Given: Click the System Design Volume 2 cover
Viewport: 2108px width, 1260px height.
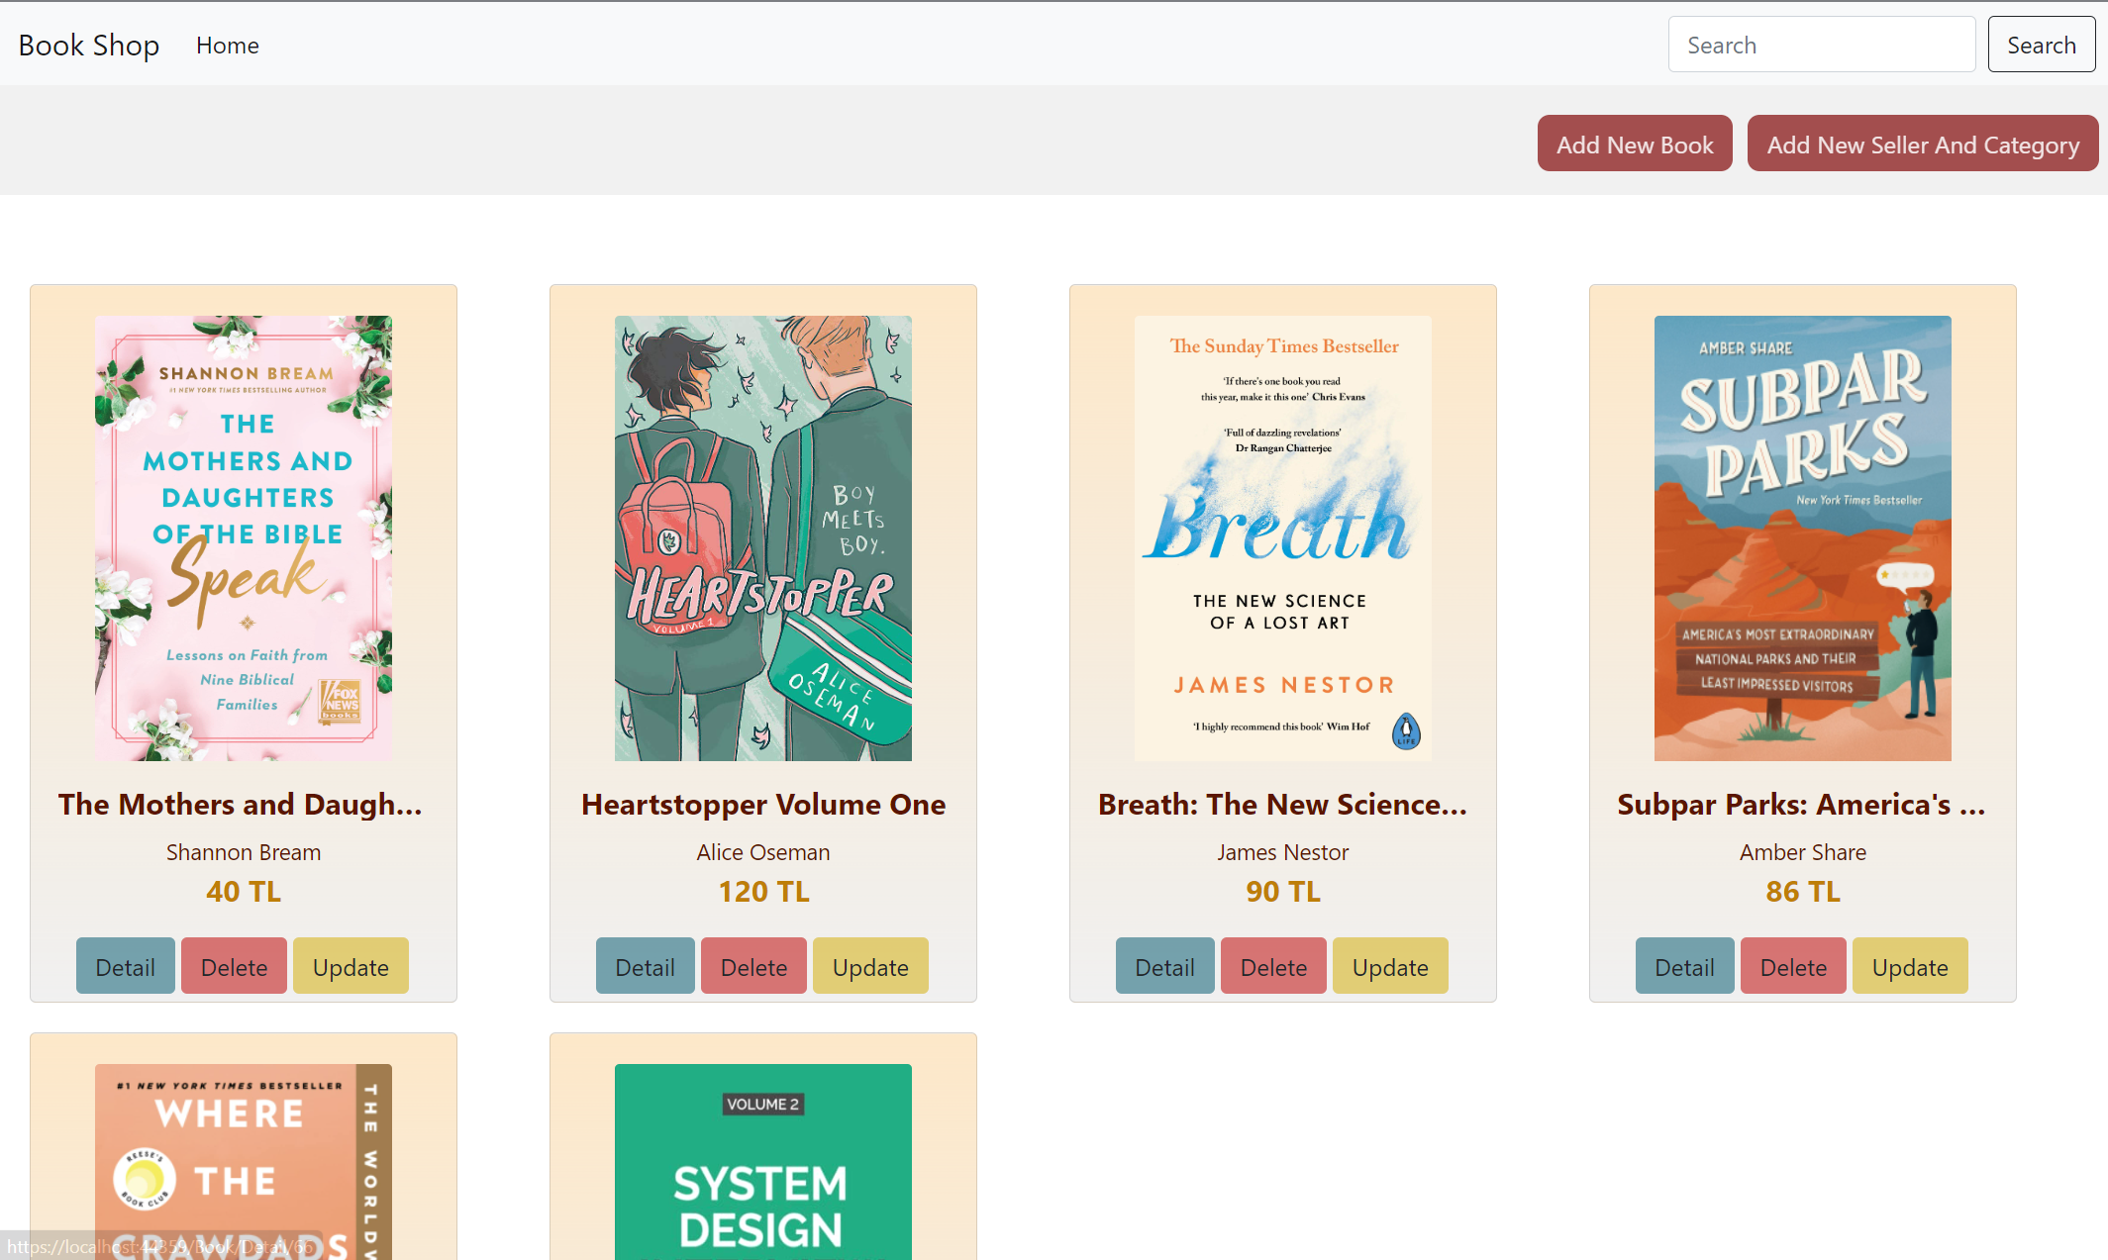Looking at the screenshot, I should click(x=762, y=1160).
